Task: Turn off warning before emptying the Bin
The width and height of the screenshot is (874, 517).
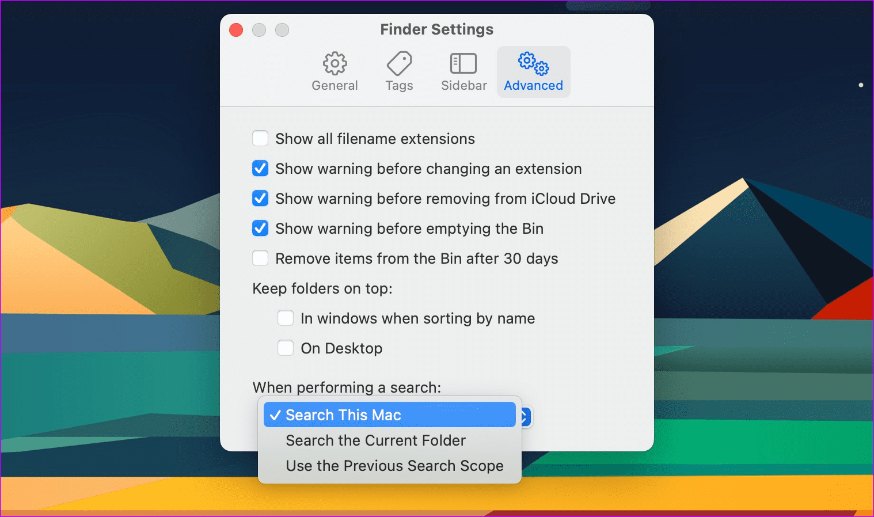Action: 260,229
